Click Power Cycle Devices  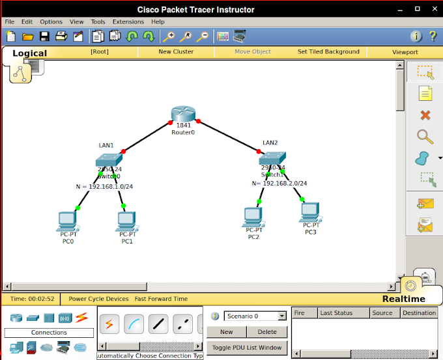[x=98, y=299]
